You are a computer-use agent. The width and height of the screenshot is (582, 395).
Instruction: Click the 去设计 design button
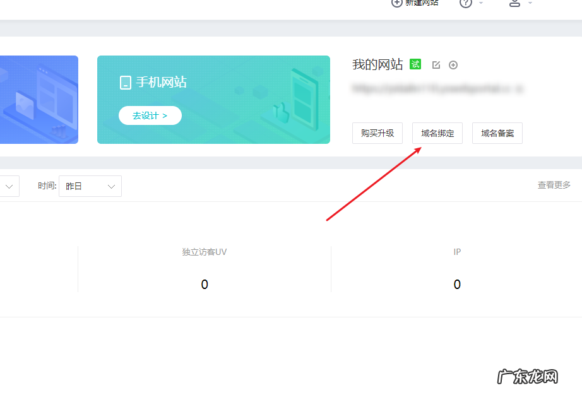150,115
